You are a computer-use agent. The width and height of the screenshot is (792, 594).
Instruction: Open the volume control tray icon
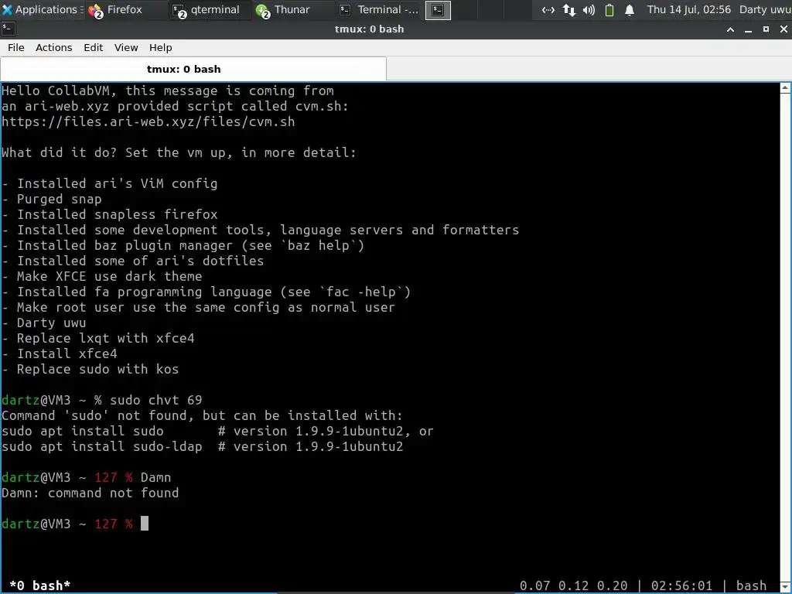[x=589, y=9]
